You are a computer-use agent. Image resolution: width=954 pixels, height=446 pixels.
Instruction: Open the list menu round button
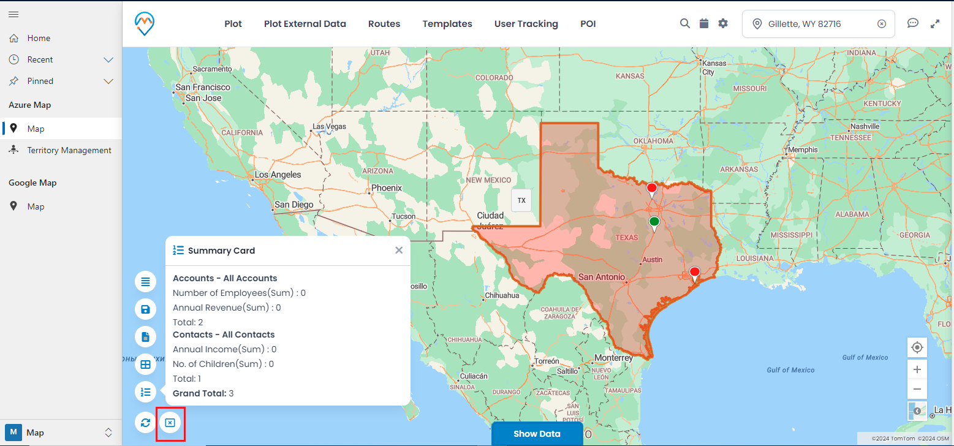(x=146, y=282)
